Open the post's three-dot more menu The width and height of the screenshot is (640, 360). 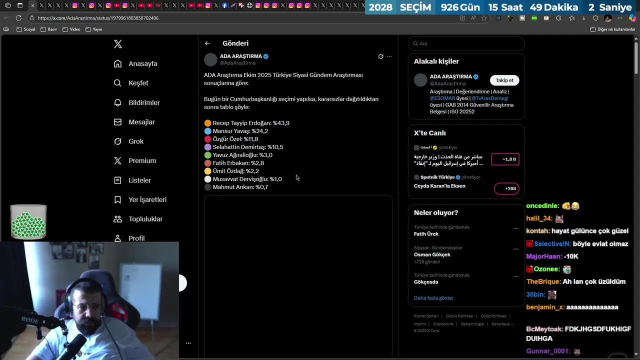point(389,56)
